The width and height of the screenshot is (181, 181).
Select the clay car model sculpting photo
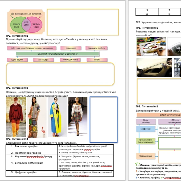coord(154,68)
